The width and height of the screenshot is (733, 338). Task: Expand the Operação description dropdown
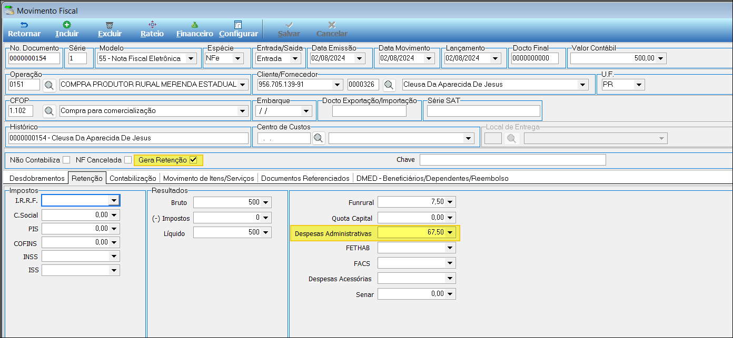tap(242, 85)
